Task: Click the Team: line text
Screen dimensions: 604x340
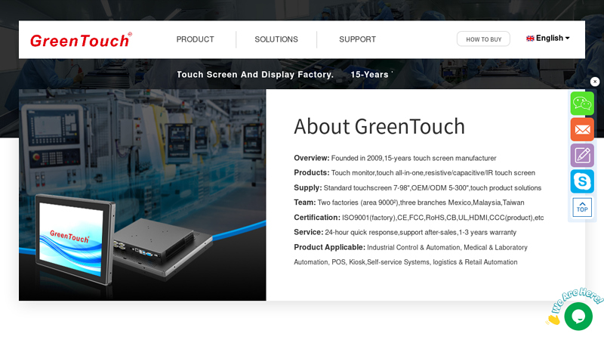Action: click(x=409, y=202)
